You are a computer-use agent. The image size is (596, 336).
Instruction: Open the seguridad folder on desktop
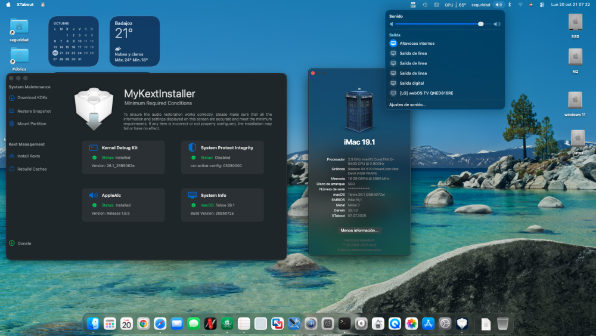pyautogui.click(x=19, y=30)
